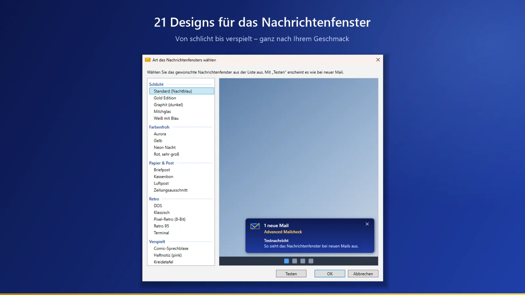This screenshot has width=525, height=295.
Task: Select the Aurora design
Action: point(181,134)
